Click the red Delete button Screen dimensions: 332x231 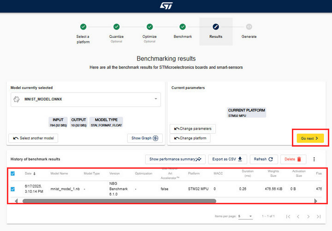tap(293, 159)
